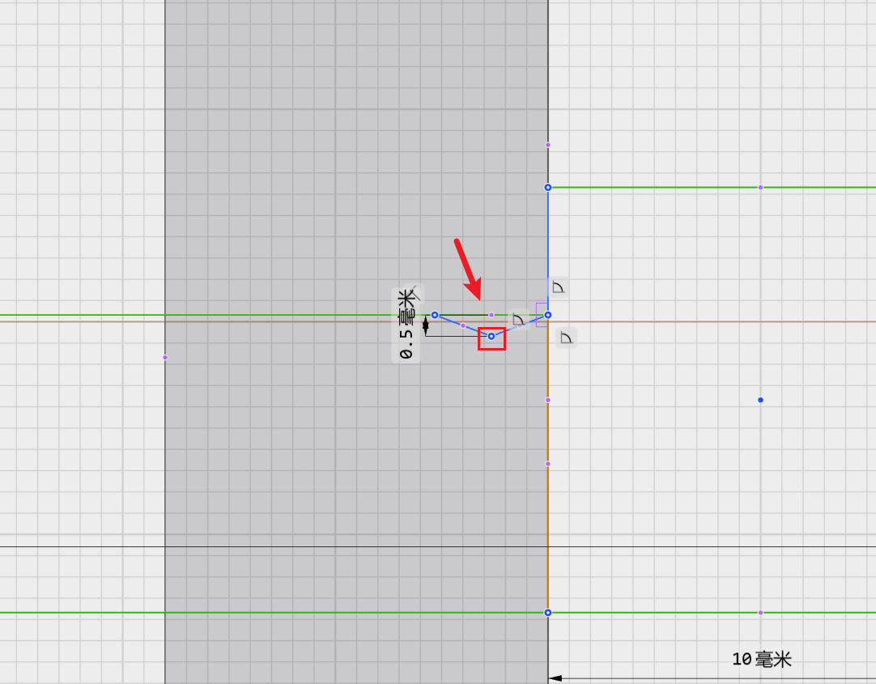Click the purple midpoint on the V-shape's left leg
This screenshot has height=684, width=876.
click(463, 325)
